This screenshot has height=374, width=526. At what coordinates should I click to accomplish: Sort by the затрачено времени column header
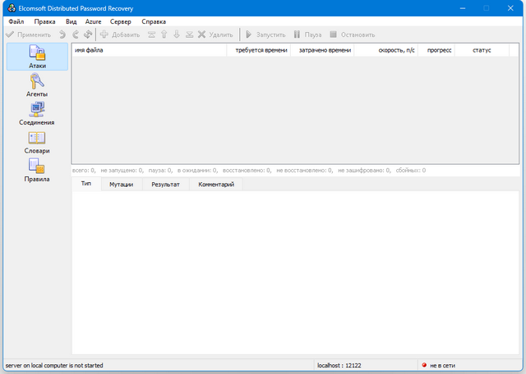click(322, 50)
